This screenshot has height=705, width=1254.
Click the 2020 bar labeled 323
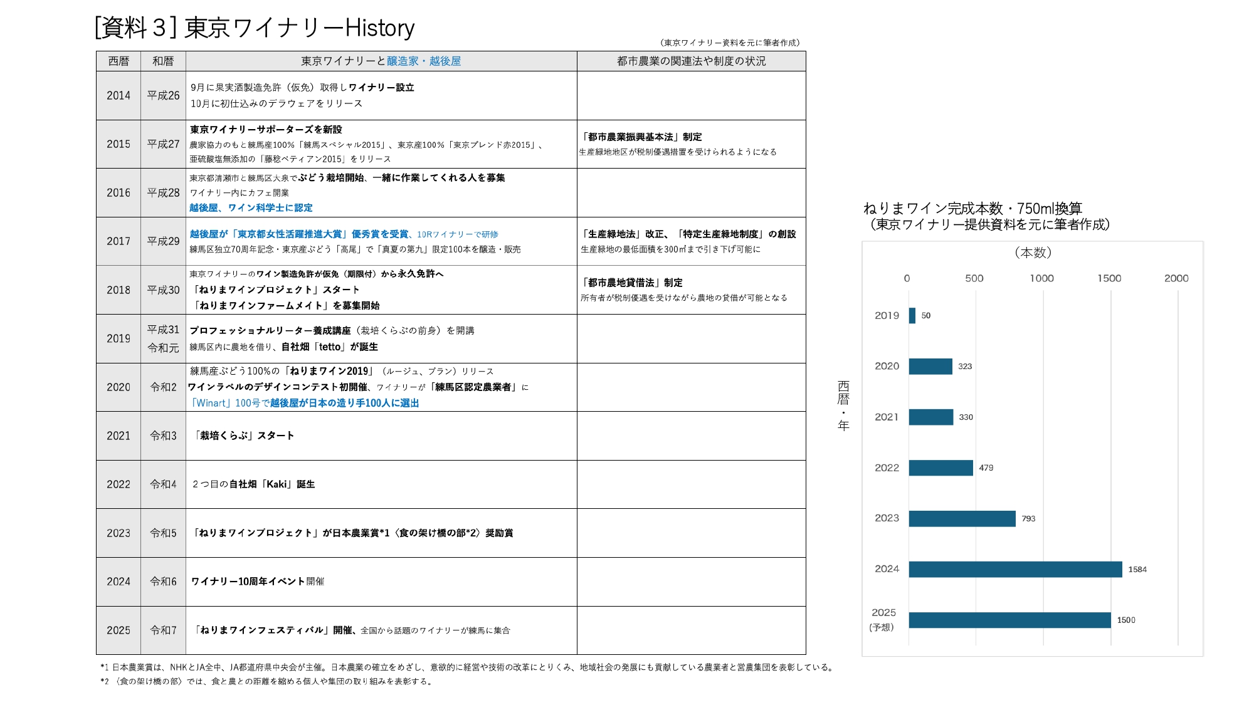tap(930, 366)
